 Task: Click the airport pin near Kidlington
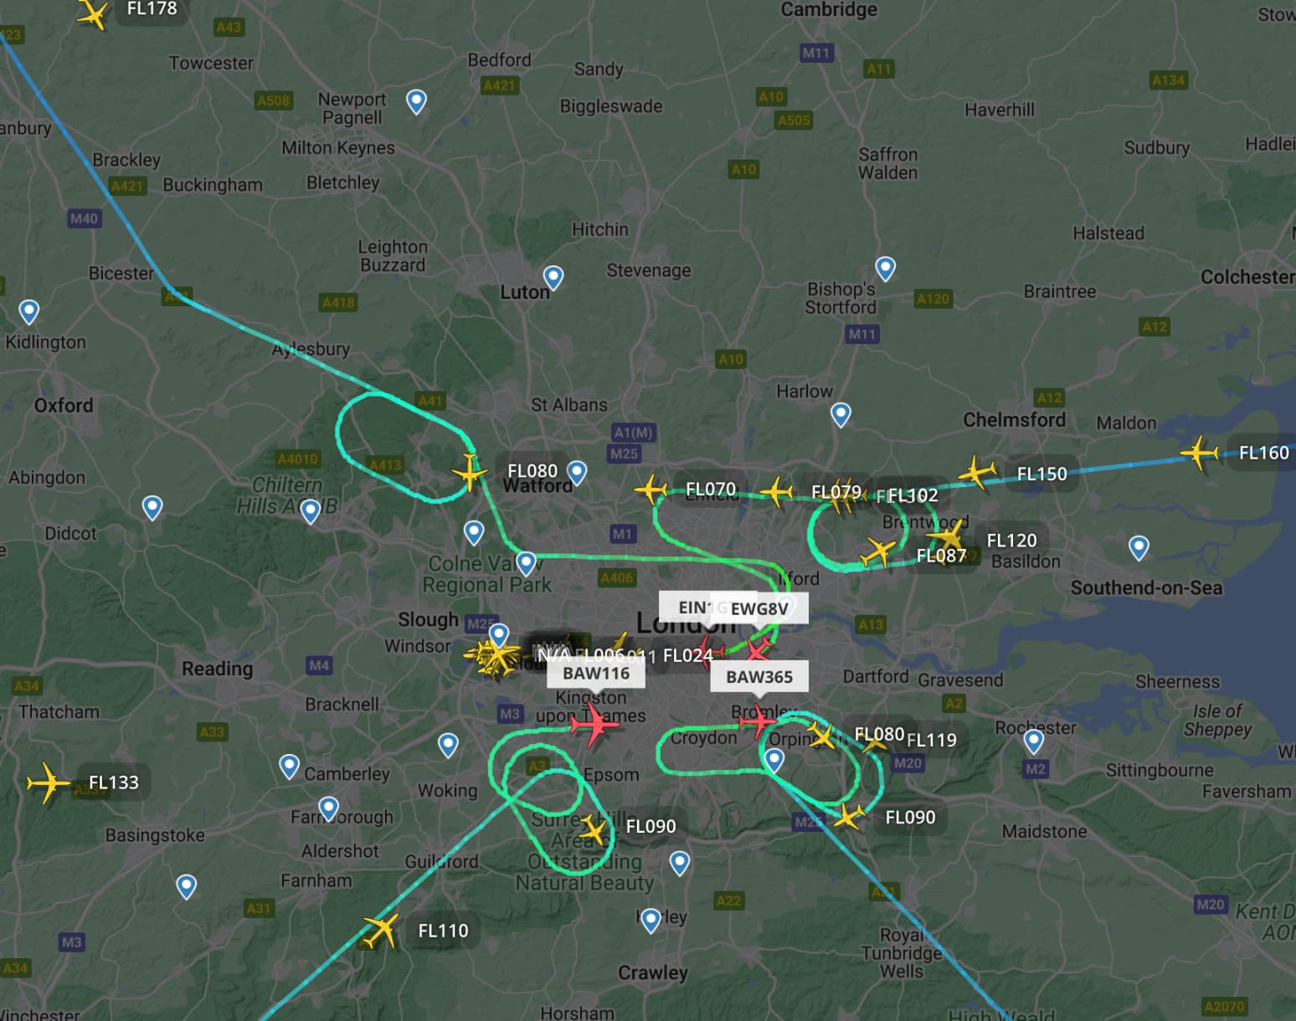(29, 312)
